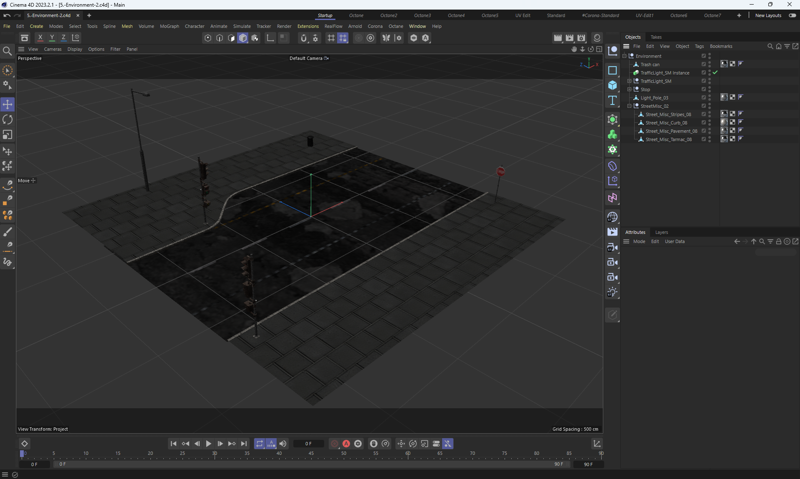Select the Scale tool icon
Image resolution: width=800 pixels, height=479 pixels.
[x=7, y=135]
